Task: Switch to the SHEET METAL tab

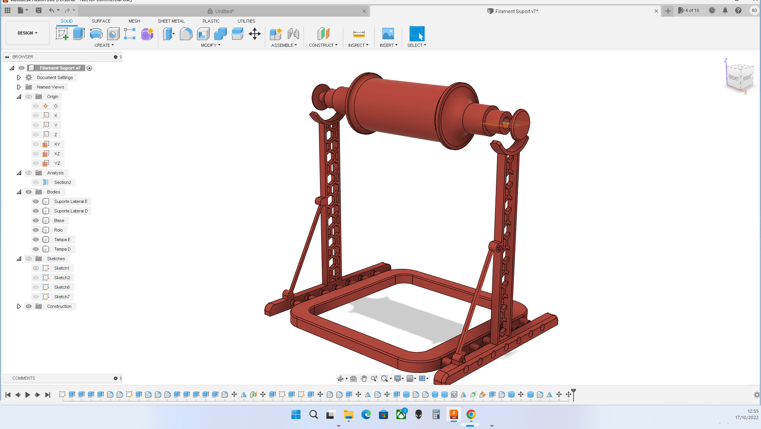Action: tap(171, 21)
